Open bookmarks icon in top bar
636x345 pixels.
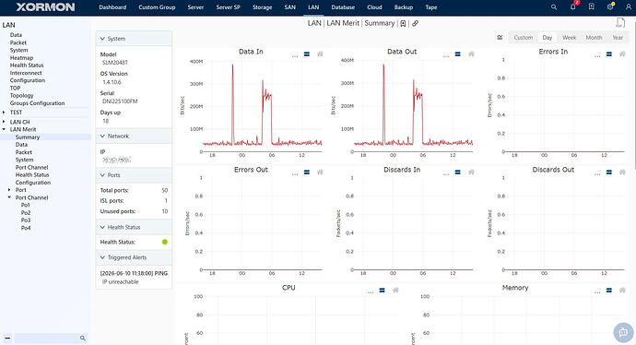click(592, 6)
